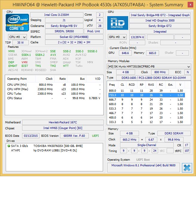
Task: Click the green UEFI label
Action: (96, 136)
